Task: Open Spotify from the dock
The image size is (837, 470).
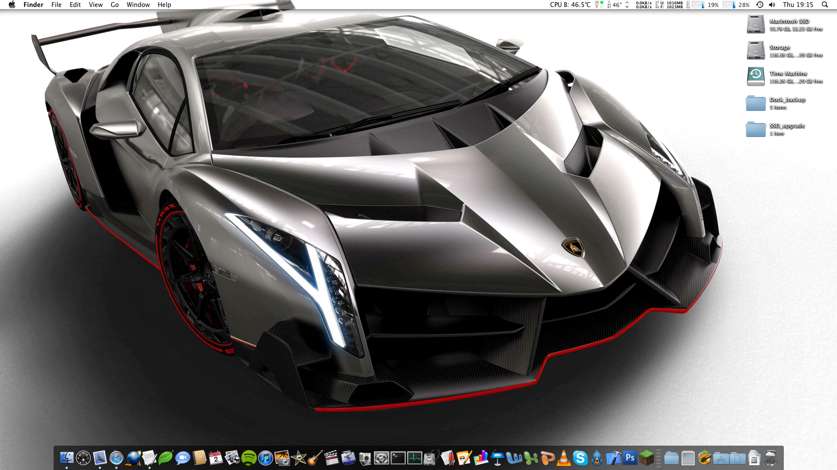Action: coord(249,458)
